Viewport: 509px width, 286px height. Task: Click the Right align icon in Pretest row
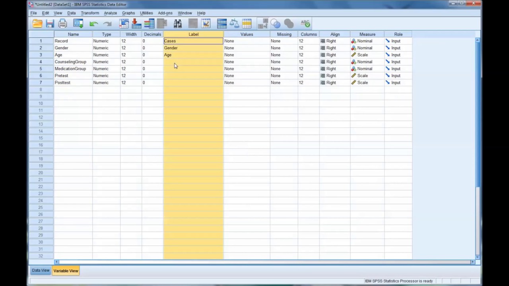(x=322, y=75)
